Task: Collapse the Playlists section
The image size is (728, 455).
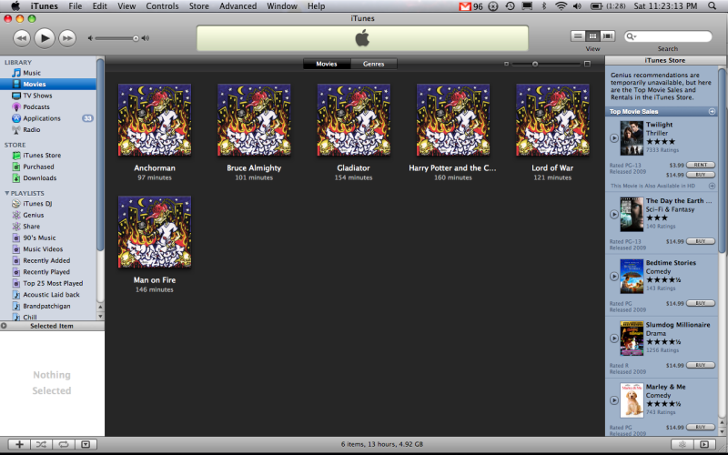Action: (x=7, y=193)
